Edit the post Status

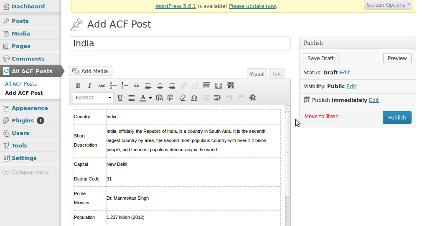click(344, 73)
